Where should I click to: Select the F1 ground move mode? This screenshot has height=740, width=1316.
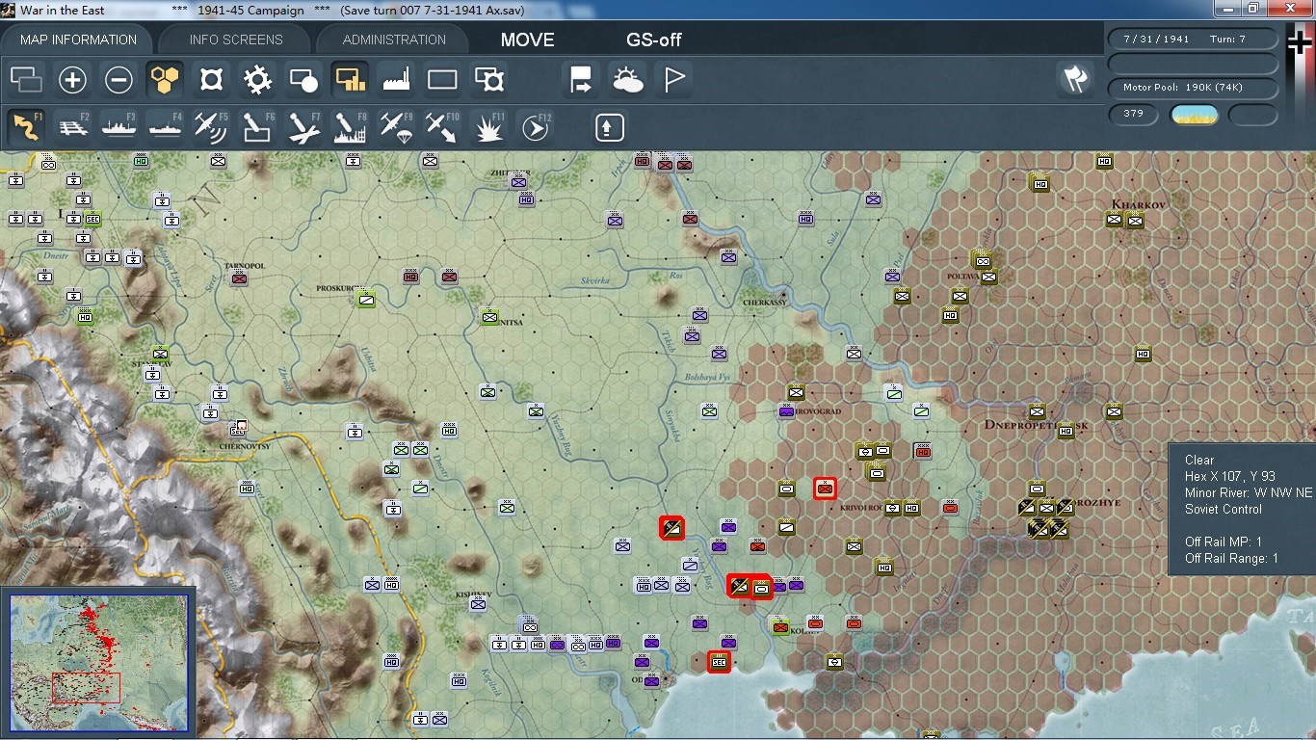27,127
